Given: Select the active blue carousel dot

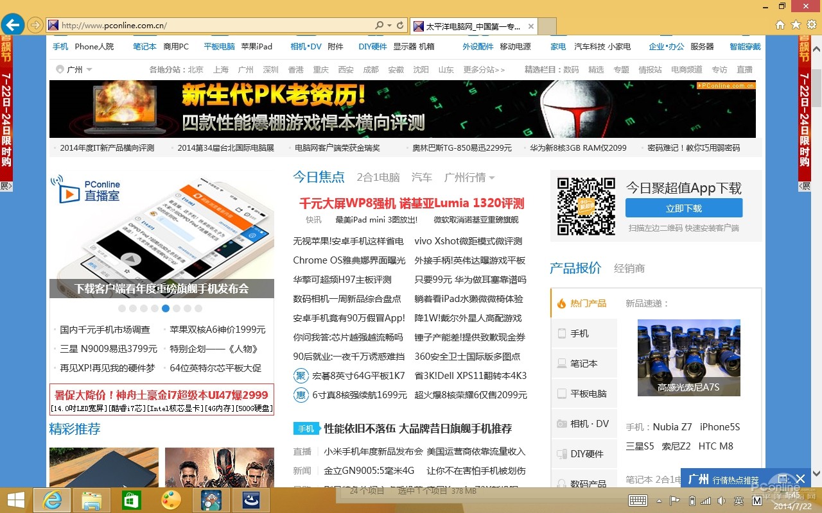Looking at the screenshot, I should (166, 308).
